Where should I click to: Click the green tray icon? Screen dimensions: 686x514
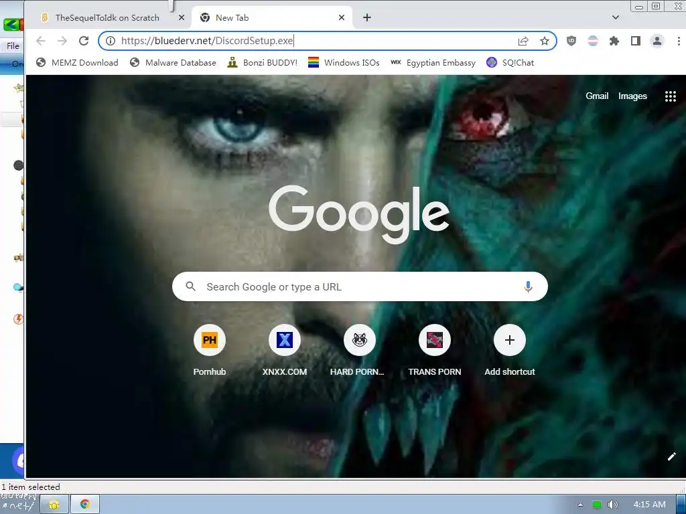coord(596,505)
